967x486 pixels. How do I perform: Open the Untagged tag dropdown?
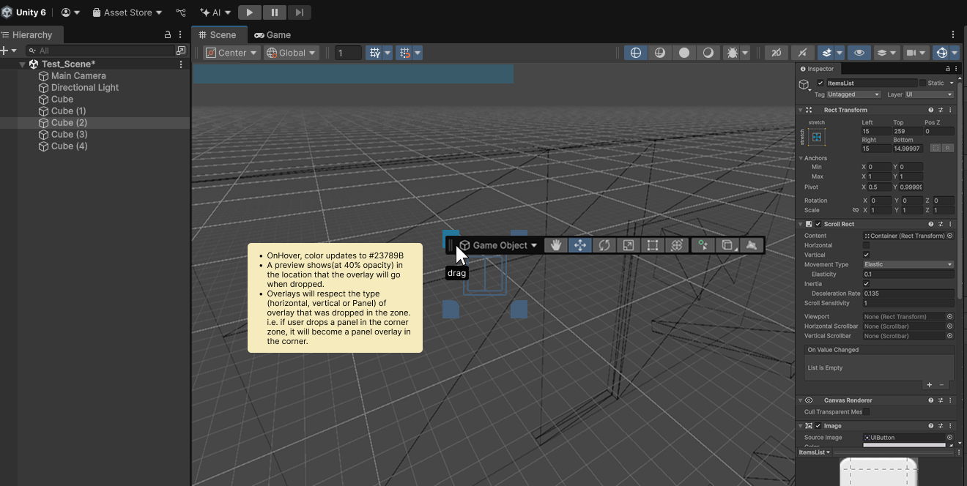point(853,94)
